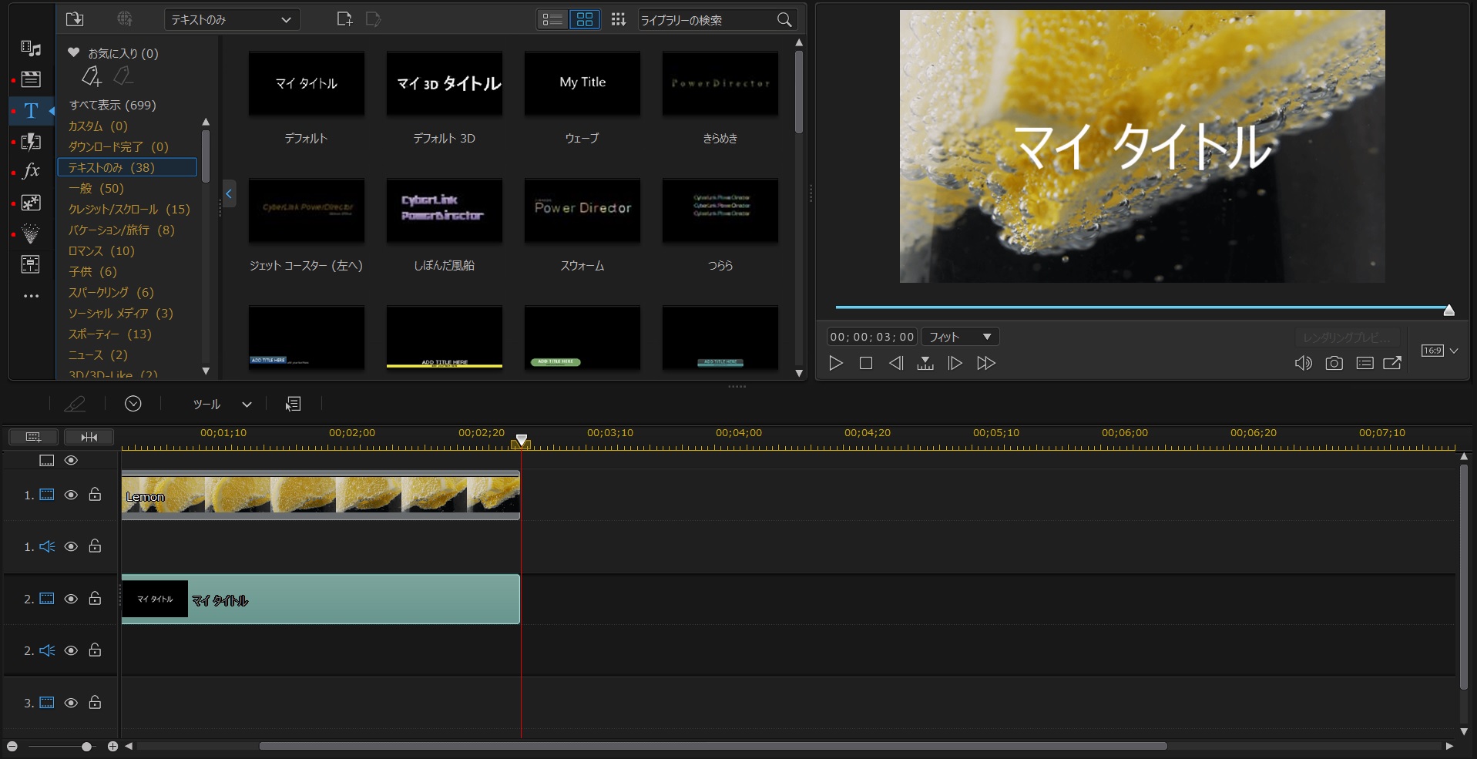Select スポーティー (13) category
Viewport: 1477px width, 759px height.
(110, 334)
